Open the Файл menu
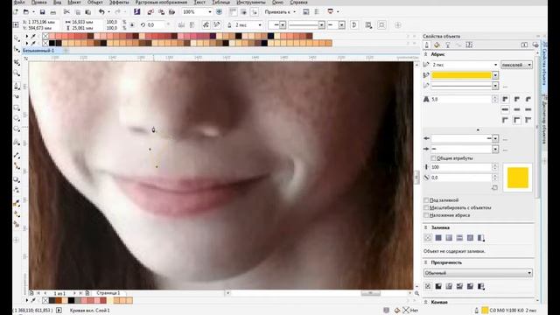Screen dimensions: 560x315 19,2
